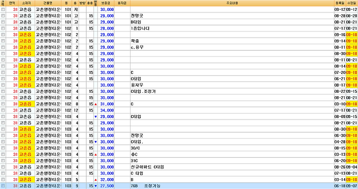Check the box on the 30/C row
The height and width of the screenshot is (189, 358).
3,148
